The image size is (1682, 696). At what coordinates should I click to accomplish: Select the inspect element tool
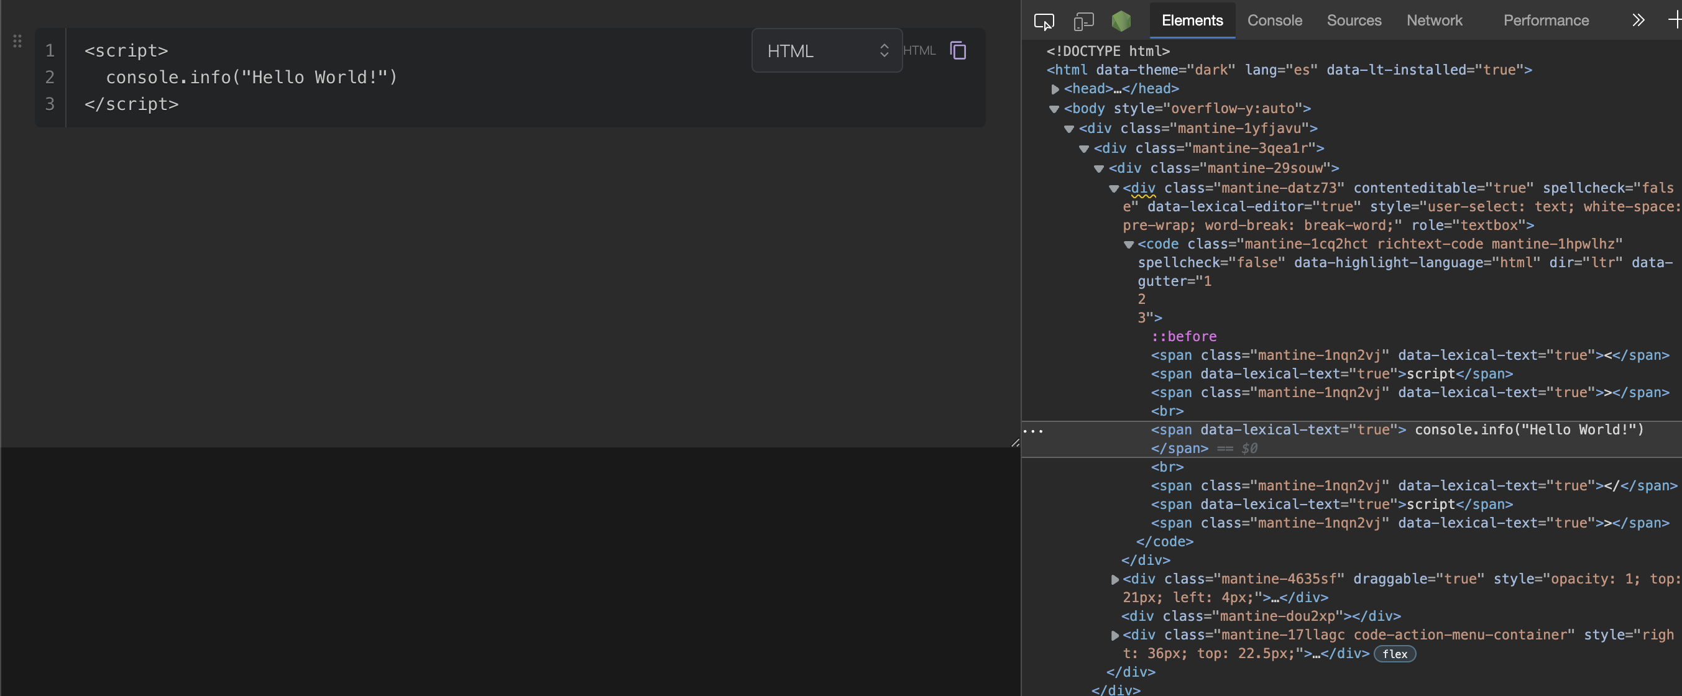pyautogui.click(x=1044, y=21)
